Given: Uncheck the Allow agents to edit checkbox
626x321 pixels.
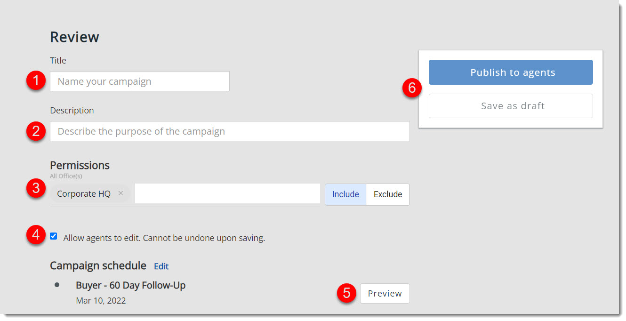Looking at the screenshot, I should click(x=54, y=236).
